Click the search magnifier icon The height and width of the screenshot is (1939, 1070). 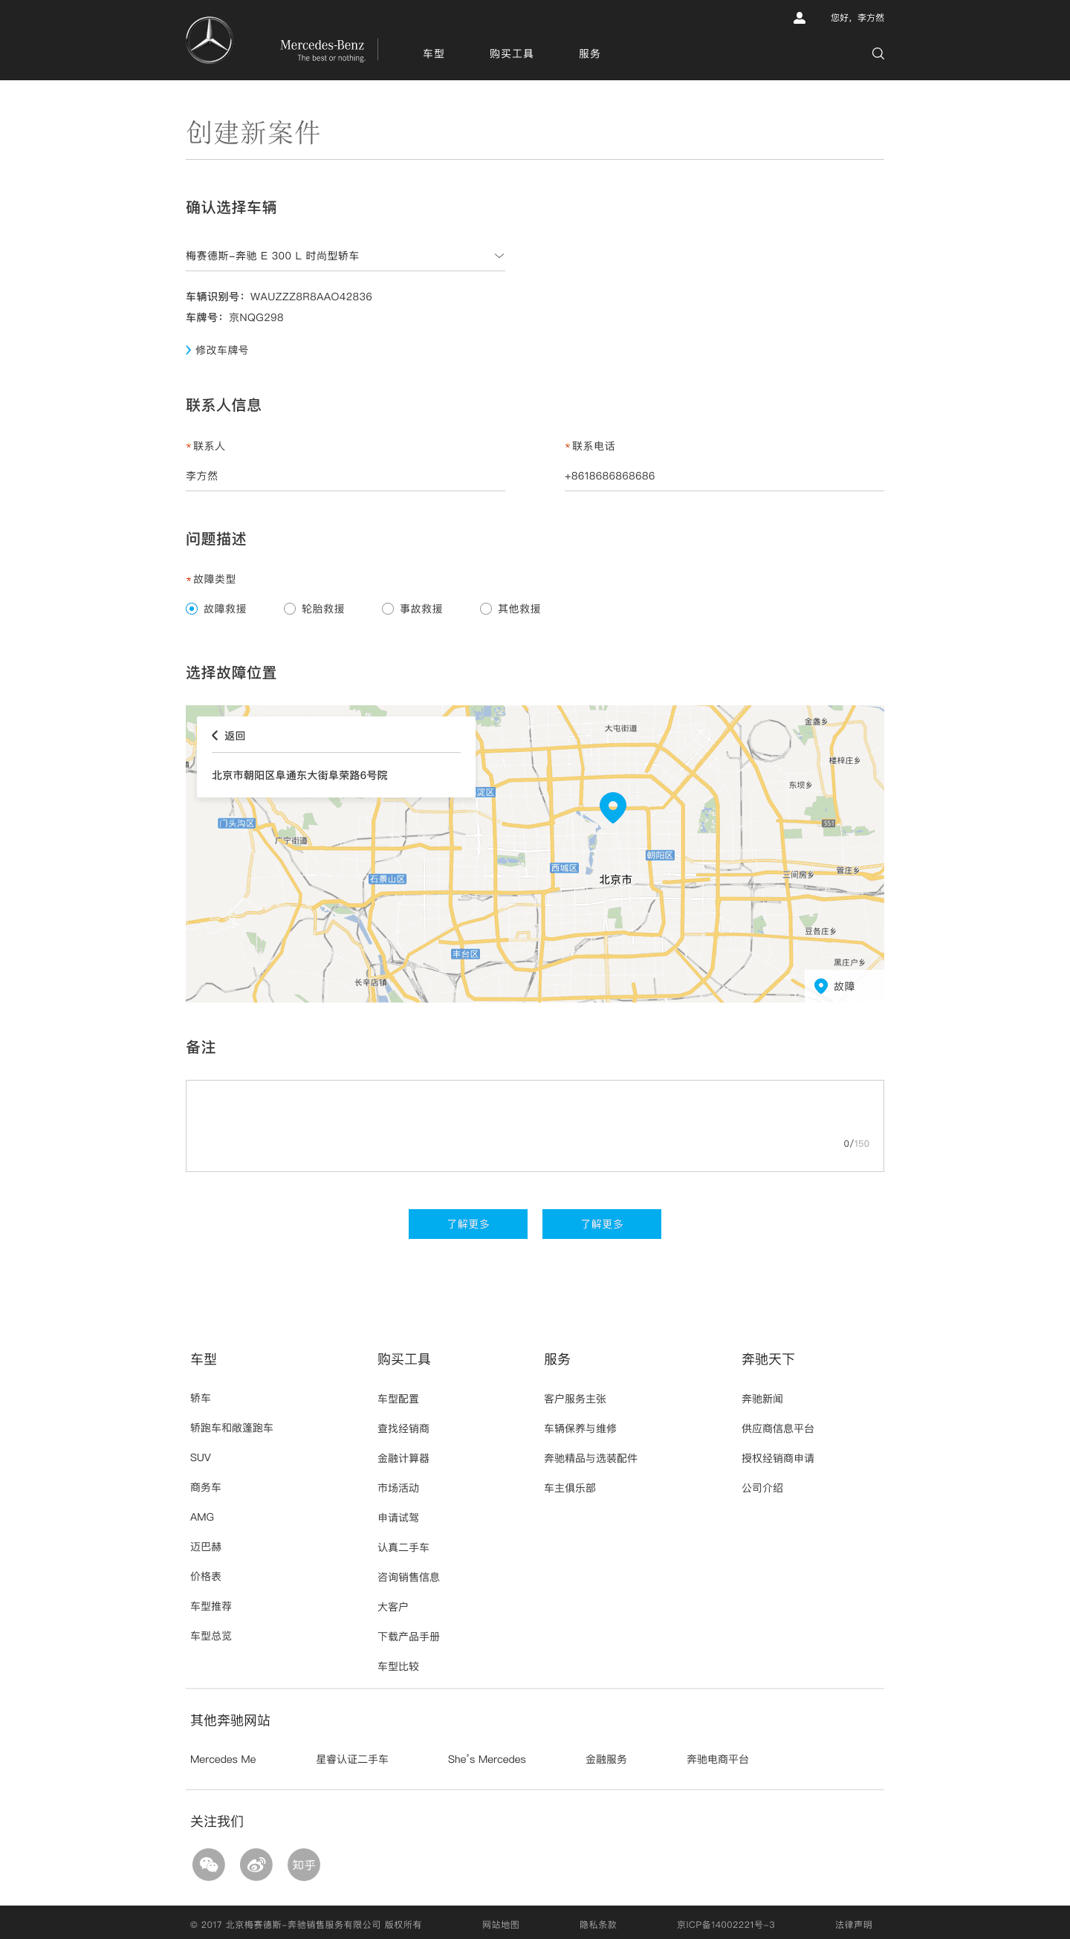coord(878,54)
